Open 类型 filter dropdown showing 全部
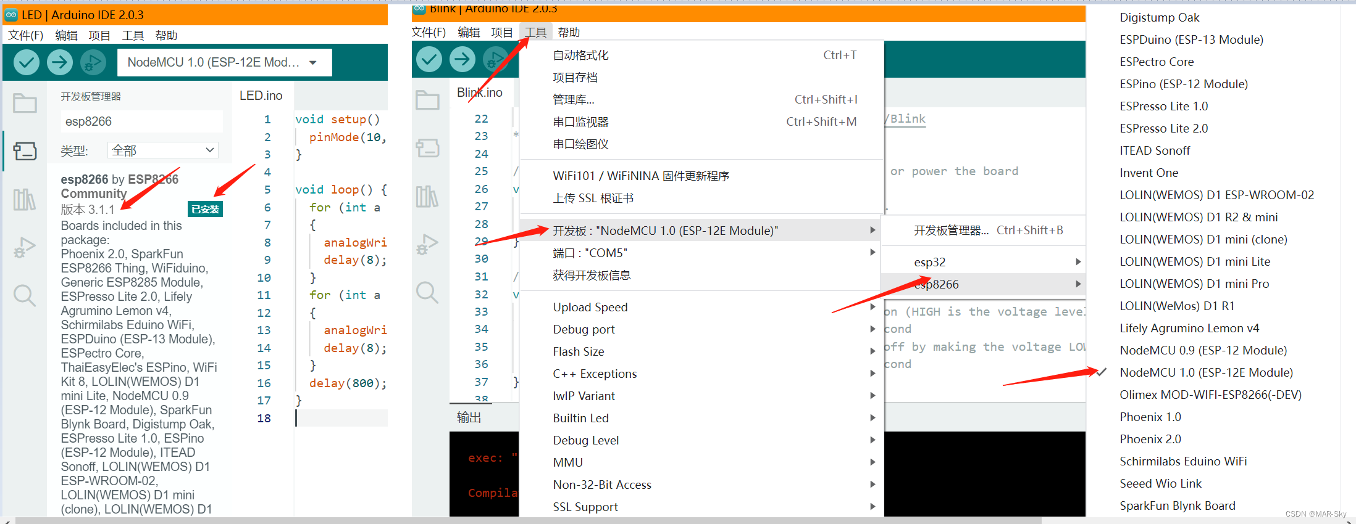 (x=163, y=150)
